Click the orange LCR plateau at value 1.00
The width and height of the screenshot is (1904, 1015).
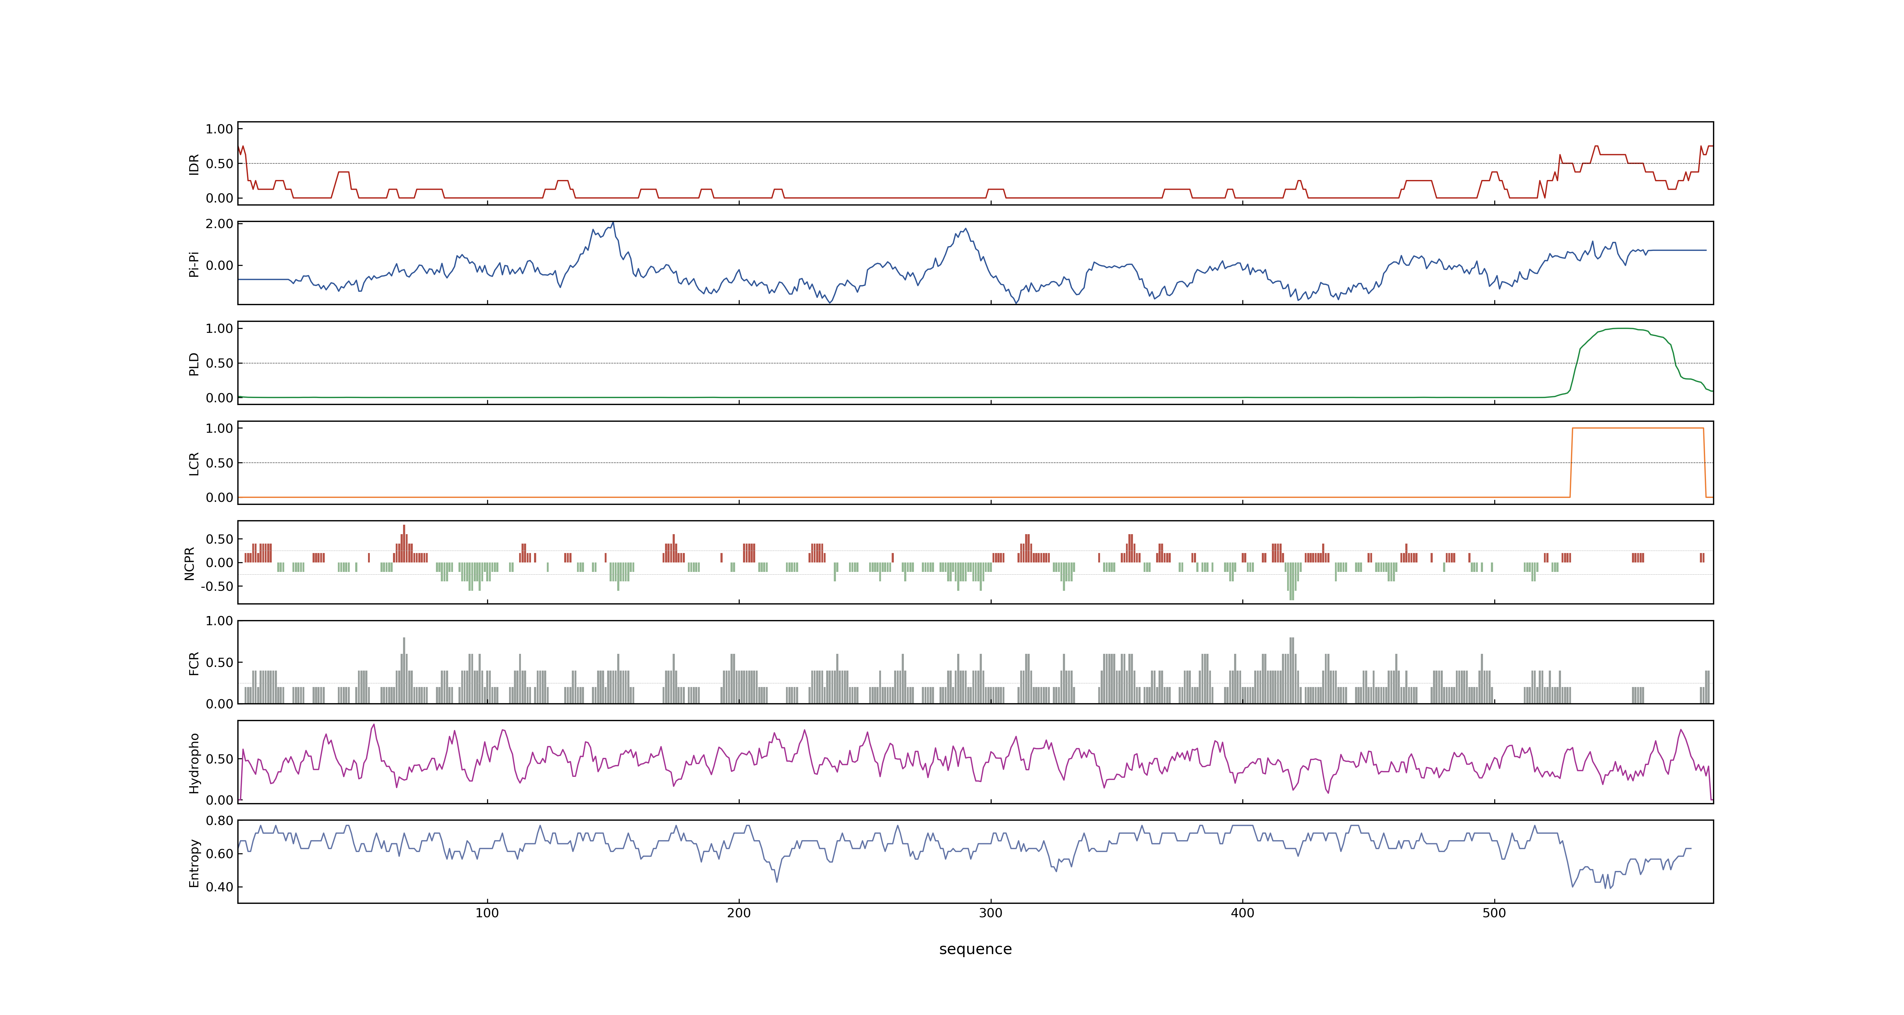click(1638, 428)
